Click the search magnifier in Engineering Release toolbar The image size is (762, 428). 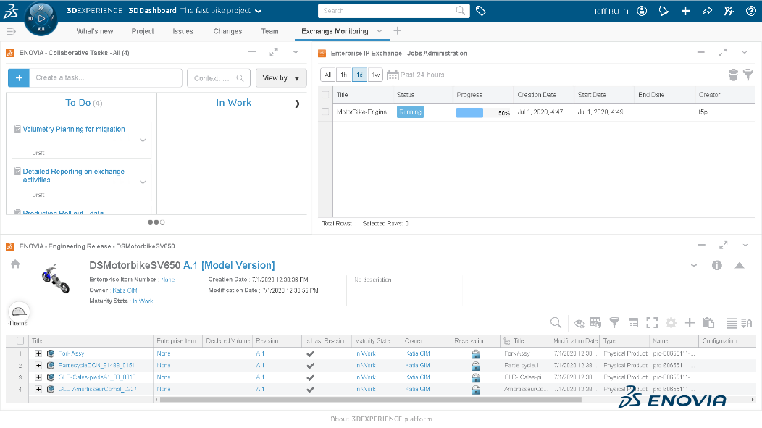coord(556,322)
